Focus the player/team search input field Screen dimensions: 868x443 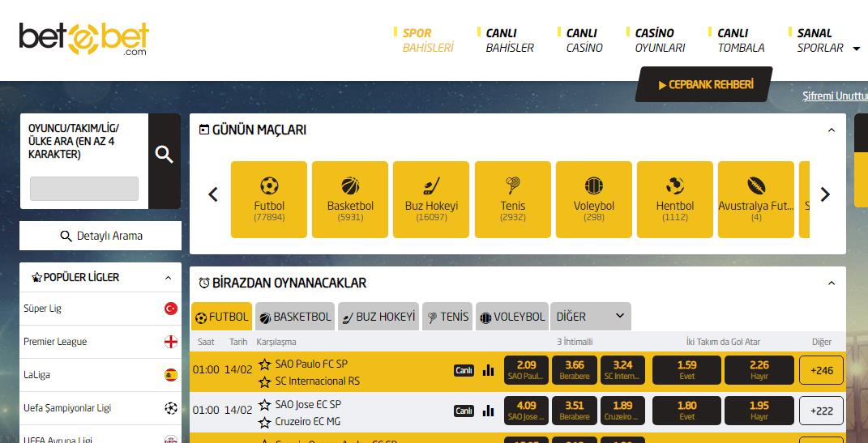coord(84,189)
